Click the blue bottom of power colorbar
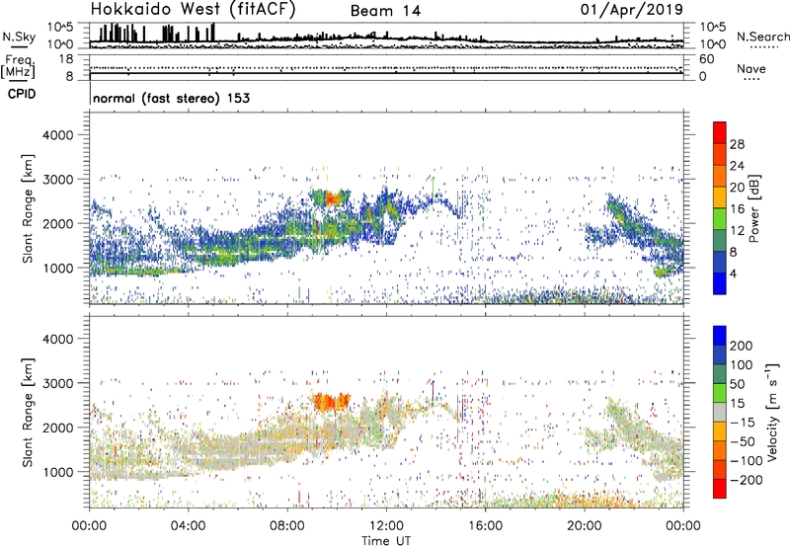Viewport: 790px width, 547px height. click(720, 283)
